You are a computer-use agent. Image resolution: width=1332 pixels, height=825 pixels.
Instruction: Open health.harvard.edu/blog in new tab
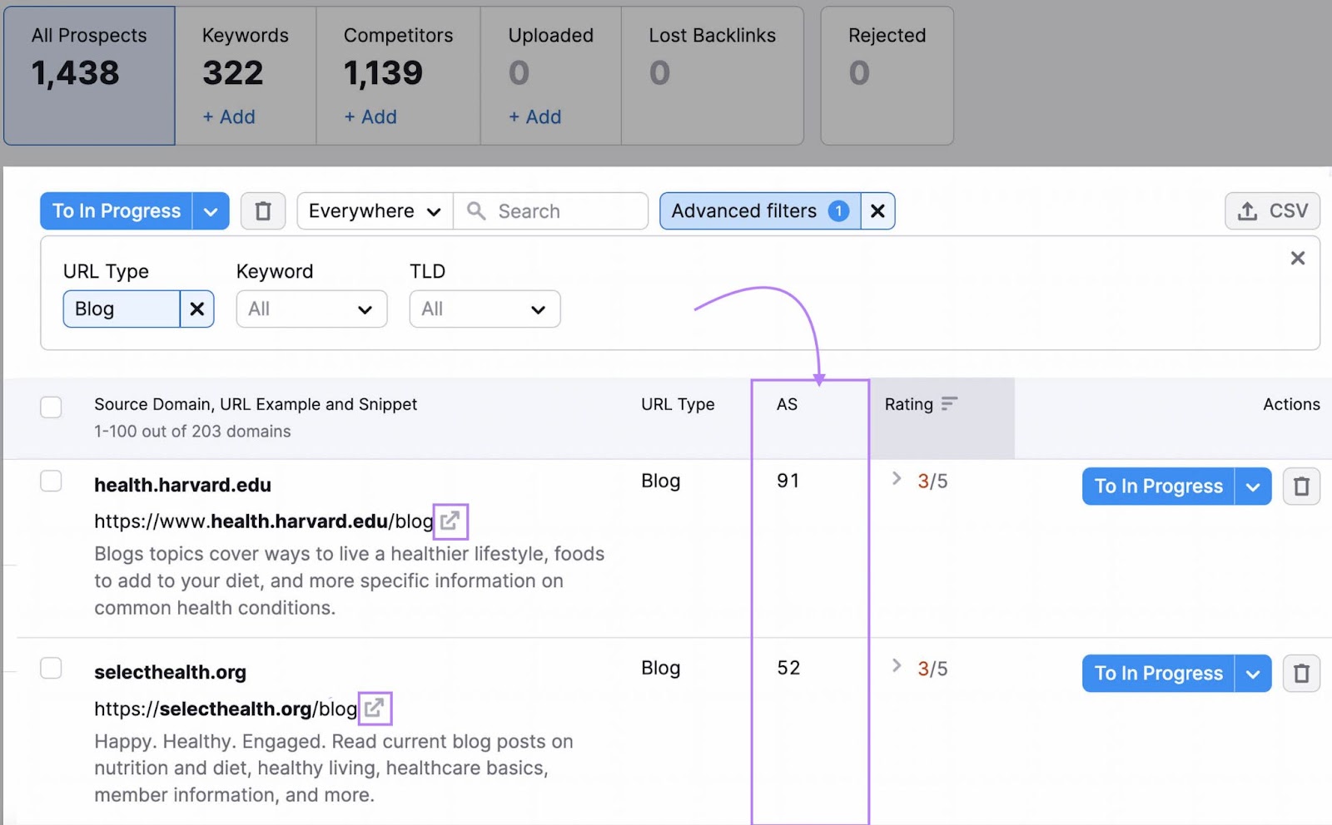[450, 521]
